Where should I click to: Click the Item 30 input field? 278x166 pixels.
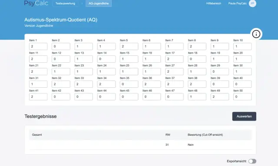click(242, 72)
